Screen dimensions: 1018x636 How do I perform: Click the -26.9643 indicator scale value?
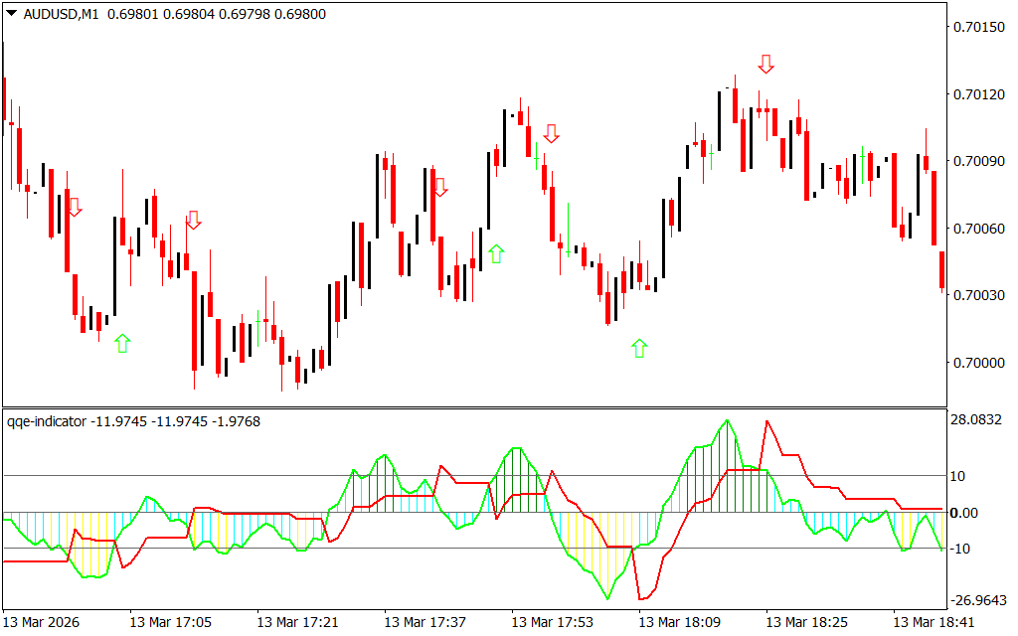978,600
